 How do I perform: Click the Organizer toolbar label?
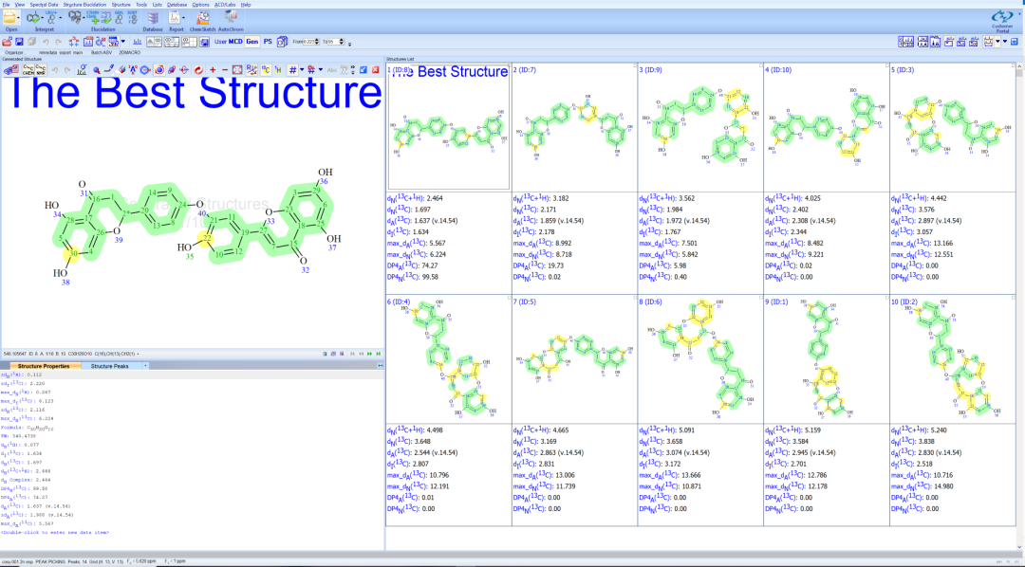(x=13, y=52)
